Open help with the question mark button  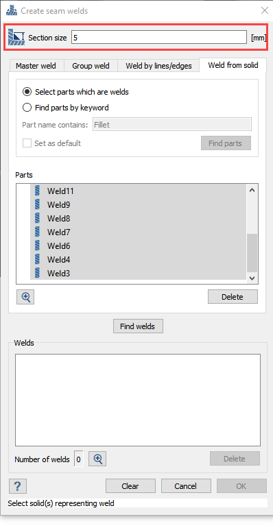tap(18, 486)
